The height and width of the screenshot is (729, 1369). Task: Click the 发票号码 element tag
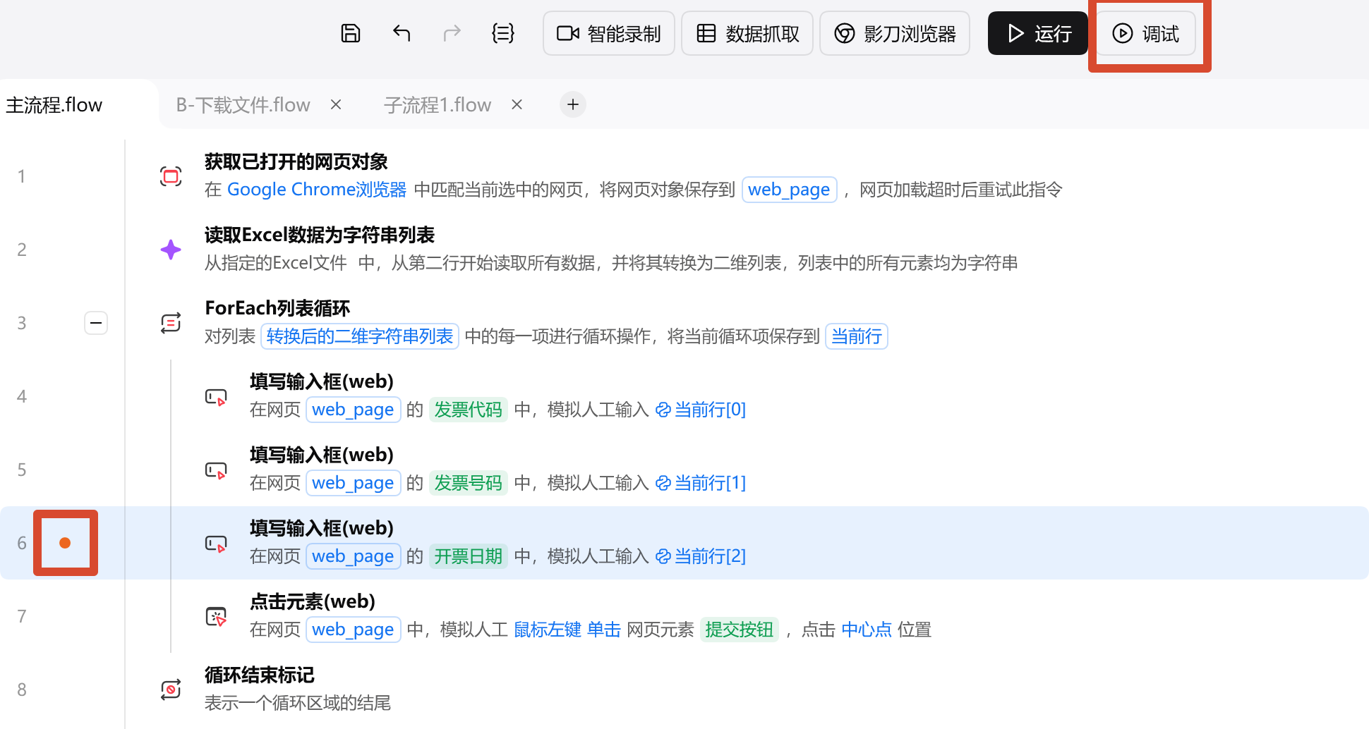pyautogui.click(x=469, y=483)
